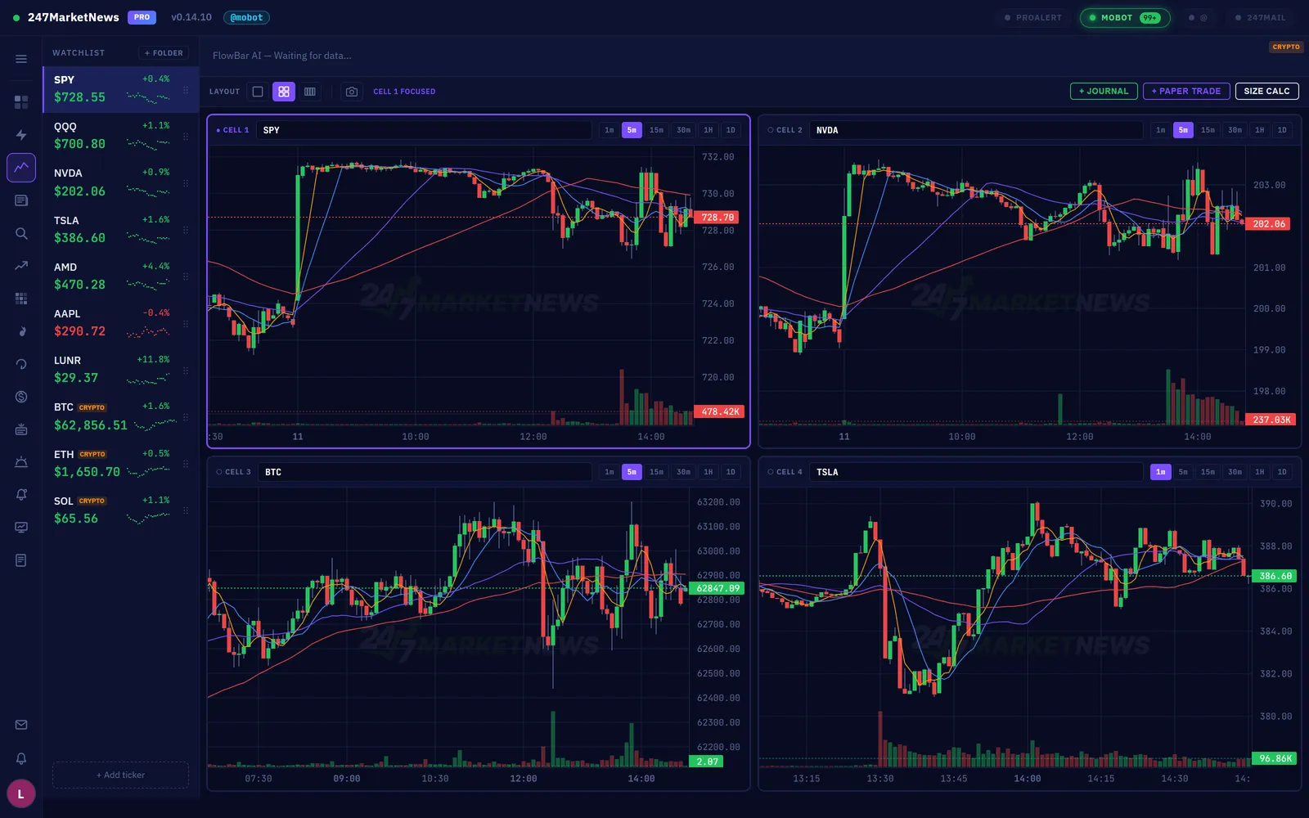
Task: Click the flame icon in sidebar
Action: pyautogui.click(x=21, y=331)
